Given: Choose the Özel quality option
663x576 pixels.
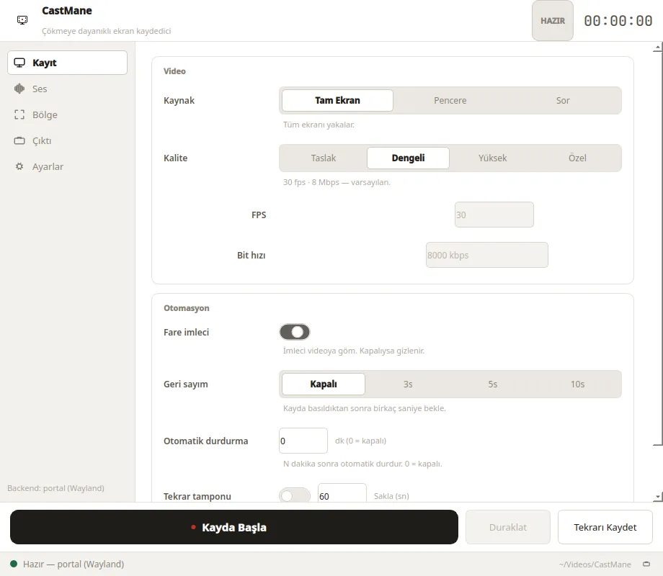Looking at the screenshot, I should pos(577,158).
